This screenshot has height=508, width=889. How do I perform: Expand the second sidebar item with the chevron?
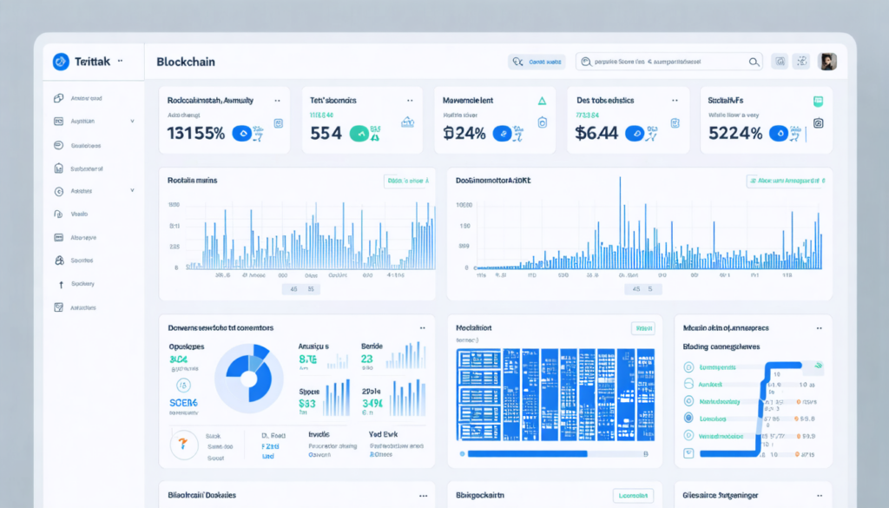pyautogui.click(x=132, y=122)
